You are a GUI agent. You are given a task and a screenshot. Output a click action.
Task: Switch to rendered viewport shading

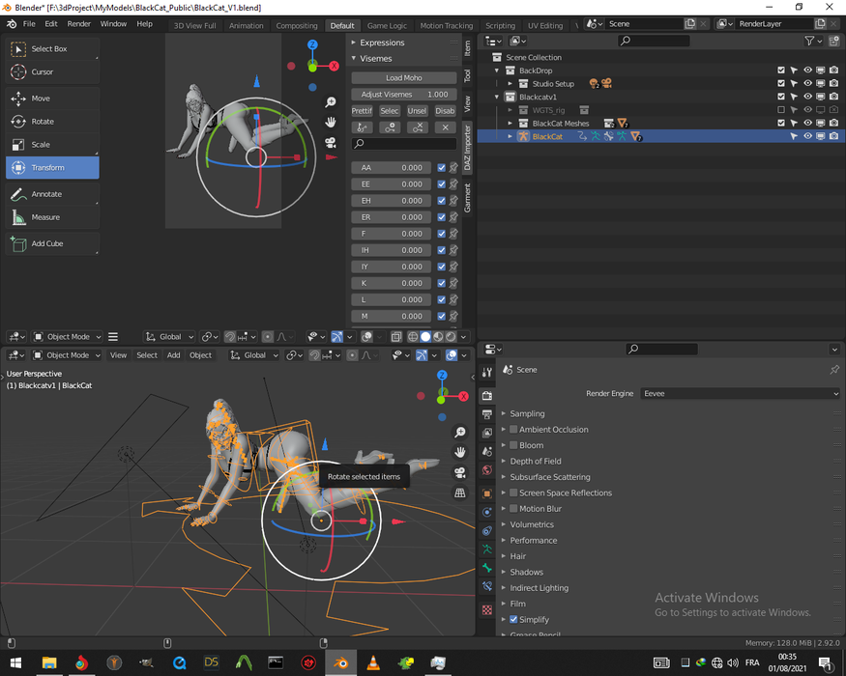[451, 337]
